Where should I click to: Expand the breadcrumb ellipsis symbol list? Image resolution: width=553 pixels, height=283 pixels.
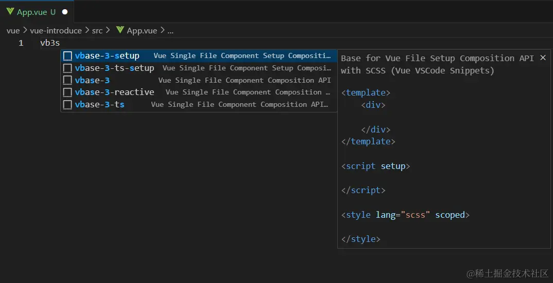click(x=170, y=31)
